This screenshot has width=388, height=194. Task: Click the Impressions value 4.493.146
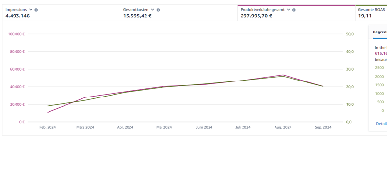pyautogui.click(x=17, y=16)
